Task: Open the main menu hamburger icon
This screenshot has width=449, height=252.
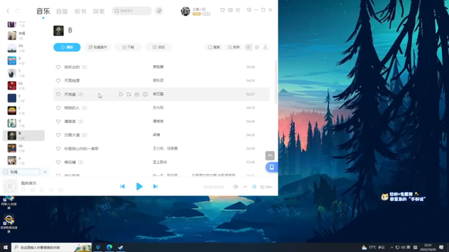Action: [x=238, y=10]
